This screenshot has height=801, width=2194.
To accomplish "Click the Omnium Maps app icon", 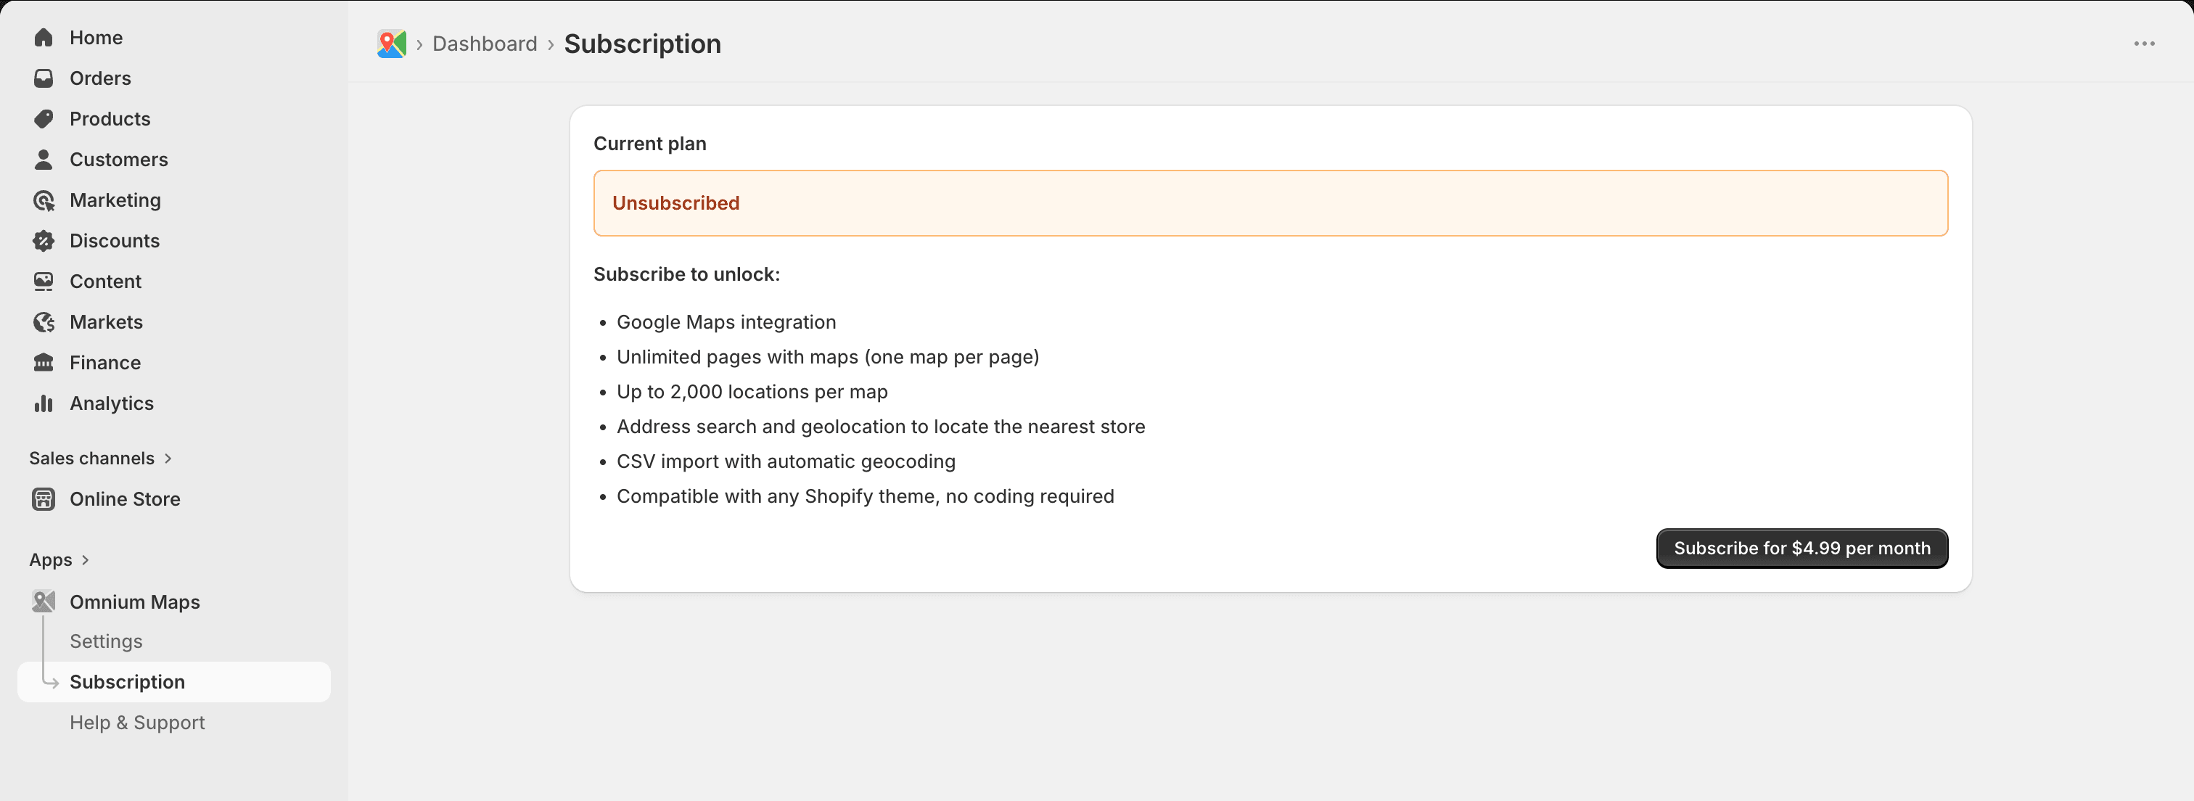I will [x=44, y=601].
